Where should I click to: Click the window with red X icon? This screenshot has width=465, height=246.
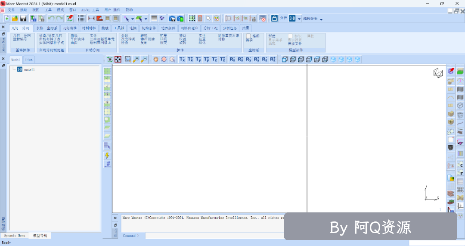(x=263, y=19)
